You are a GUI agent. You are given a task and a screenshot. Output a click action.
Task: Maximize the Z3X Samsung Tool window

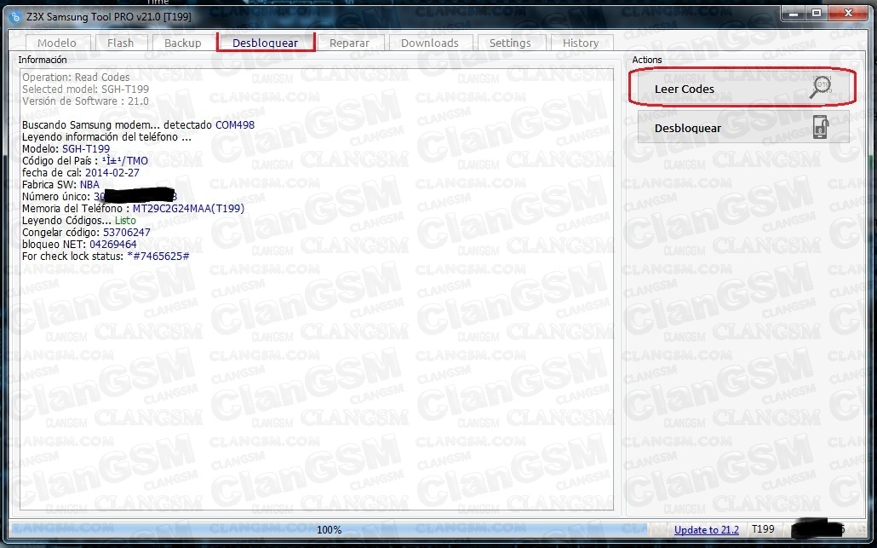coord(817,13)
